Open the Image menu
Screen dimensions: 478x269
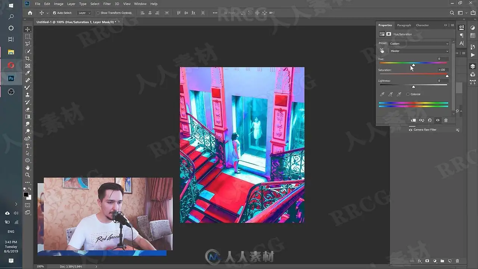[59, 4]
